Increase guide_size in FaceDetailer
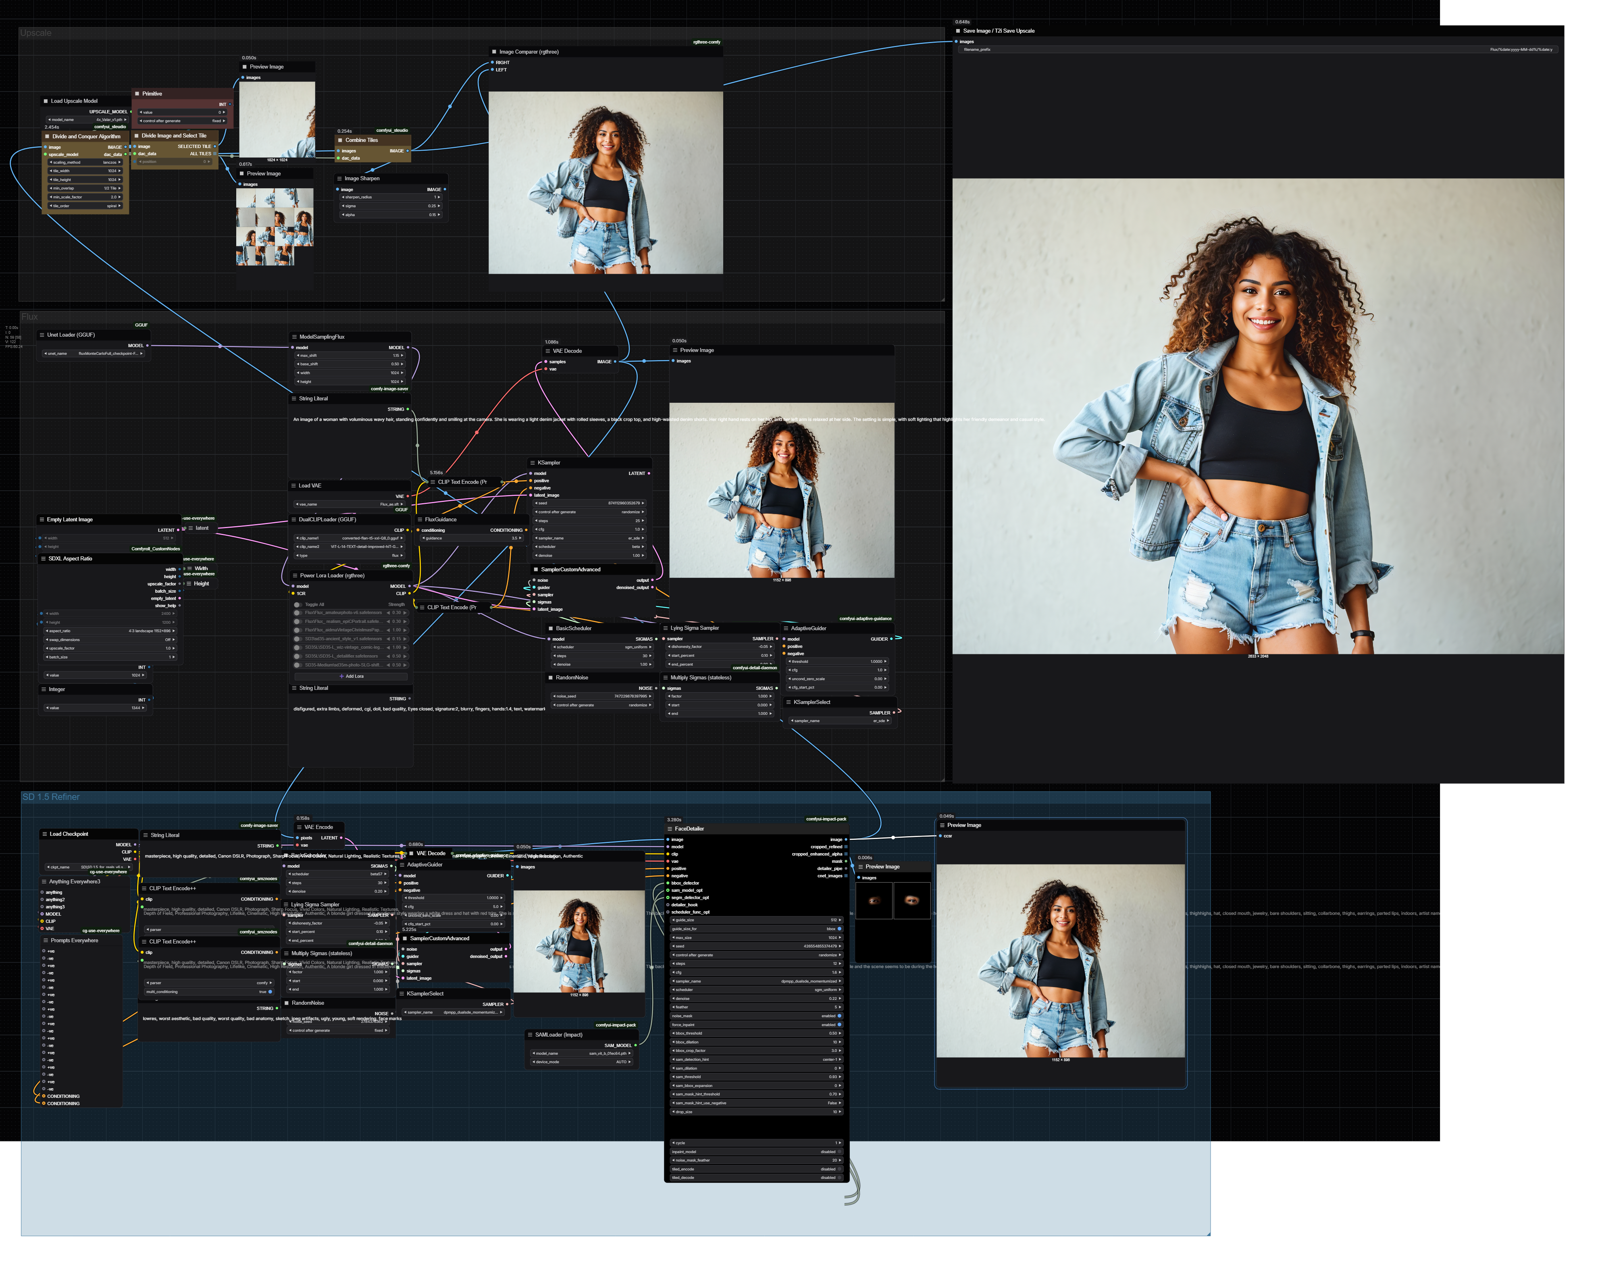 [x=840, y=920]
